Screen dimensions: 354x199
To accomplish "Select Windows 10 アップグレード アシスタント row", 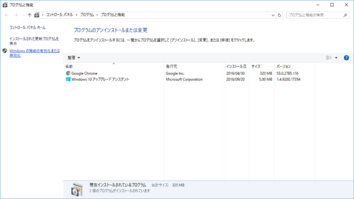I will (189, 79).
